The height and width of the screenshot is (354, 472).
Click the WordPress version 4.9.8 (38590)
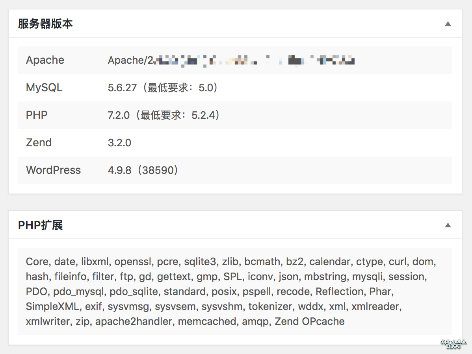(x=143, y=170)
